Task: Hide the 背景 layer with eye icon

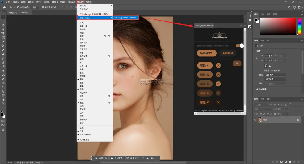Action: click(x=255, y=120)
